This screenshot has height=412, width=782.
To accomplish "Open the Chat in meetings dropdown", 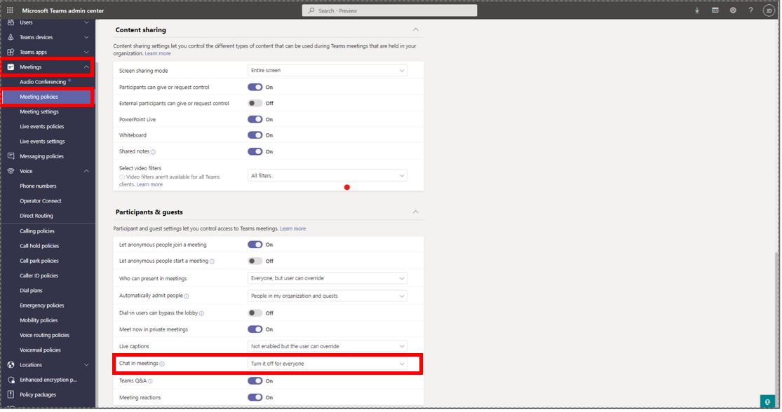I will click(328, 363).
